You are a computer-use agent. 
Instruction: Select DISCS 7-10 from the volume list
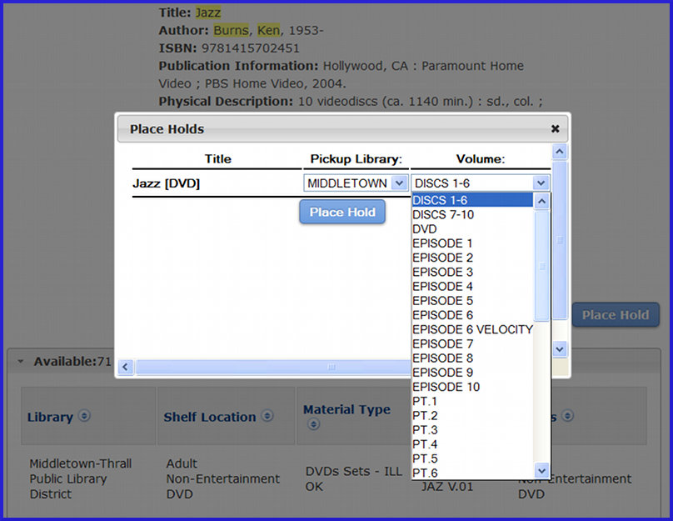pos(472,214)
